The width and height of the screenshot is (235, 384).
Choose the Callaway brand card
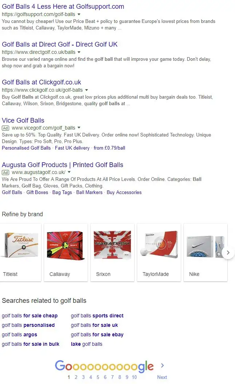click(65, 253)
